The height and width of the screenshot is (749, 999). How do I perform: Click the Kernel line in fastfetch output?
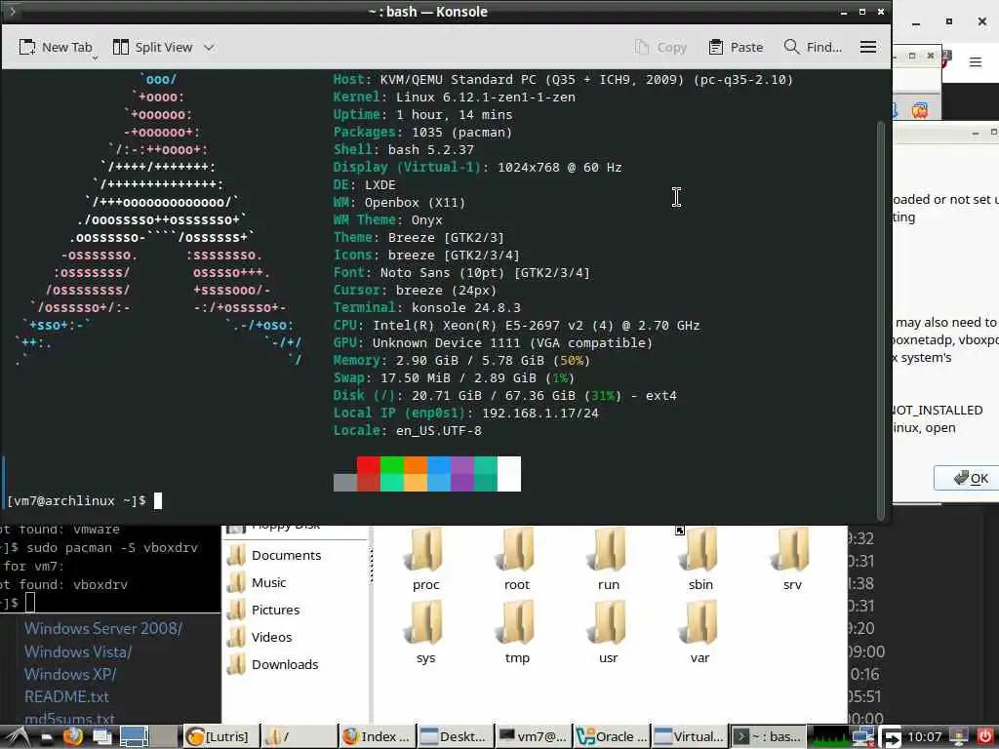454,98
